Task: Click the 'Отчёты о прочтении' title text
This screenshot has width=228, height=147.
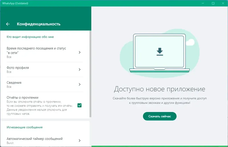Action: click(23, 97)
